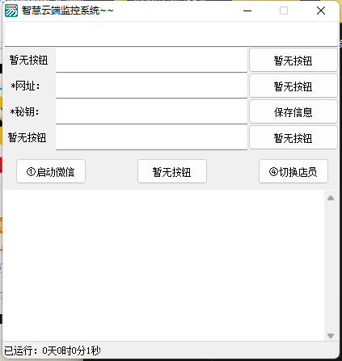The width and height of the screenshot is (342, 361).
Task: Click the 暂无按钮 button directly above the 网址 row button
Action: [293, 61]
